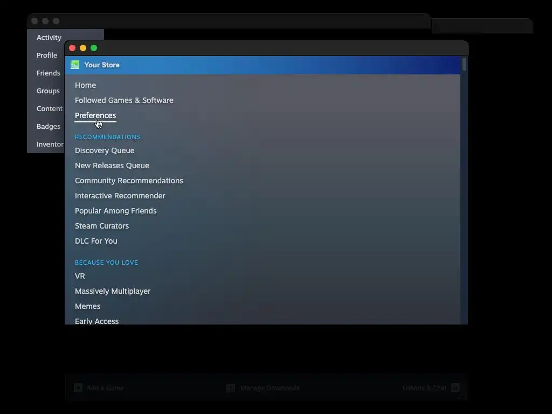Open Inventory in the background menu

(x=50, y=144)
